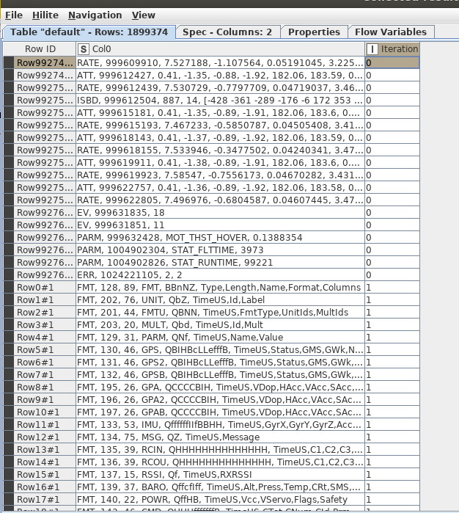459x513 pixels.
Task: Click cell "ERR, 1024221105, 2, 2"
Action: coord(221,274)
